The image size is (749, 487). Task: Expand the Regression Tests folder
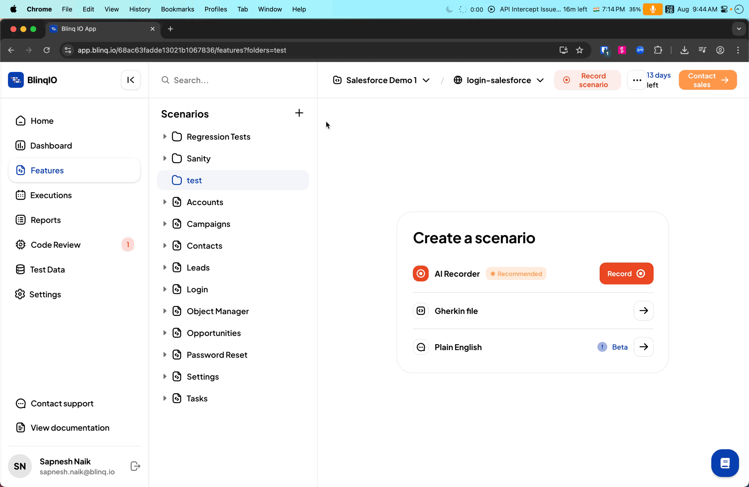[165, 136]
